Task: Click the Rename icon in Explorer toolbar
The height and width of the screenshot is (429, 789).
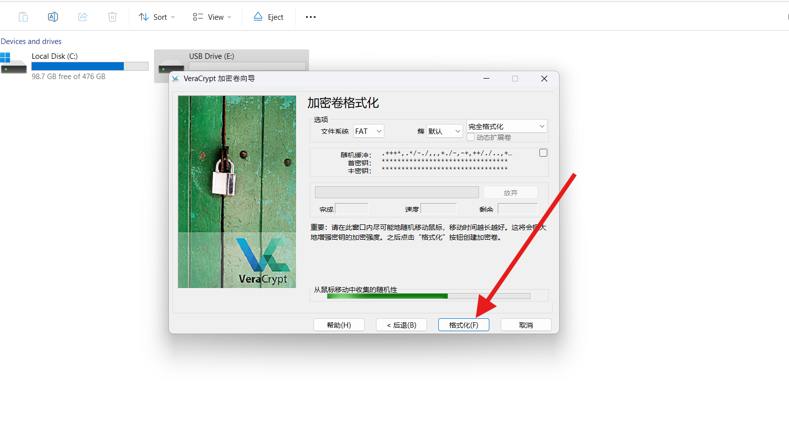Action: click(x=53, y=17)
